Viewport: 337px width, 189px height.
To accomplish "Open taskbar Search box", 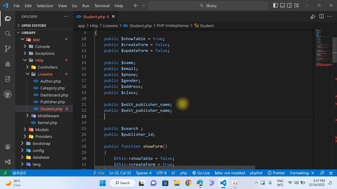I will click(123, 183).
